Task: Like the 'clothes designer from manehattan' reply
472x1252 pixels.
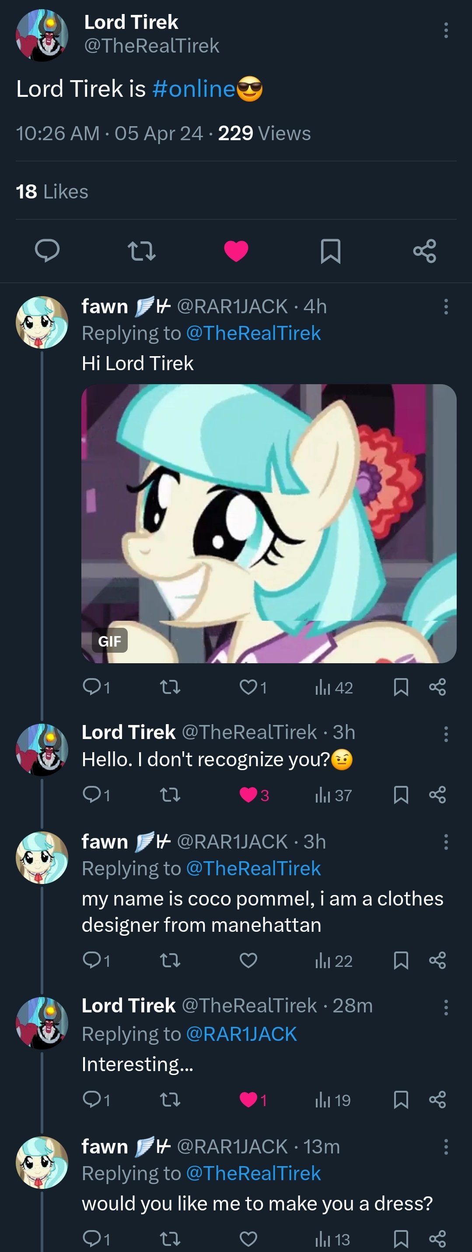Action: tap(248, 960)
